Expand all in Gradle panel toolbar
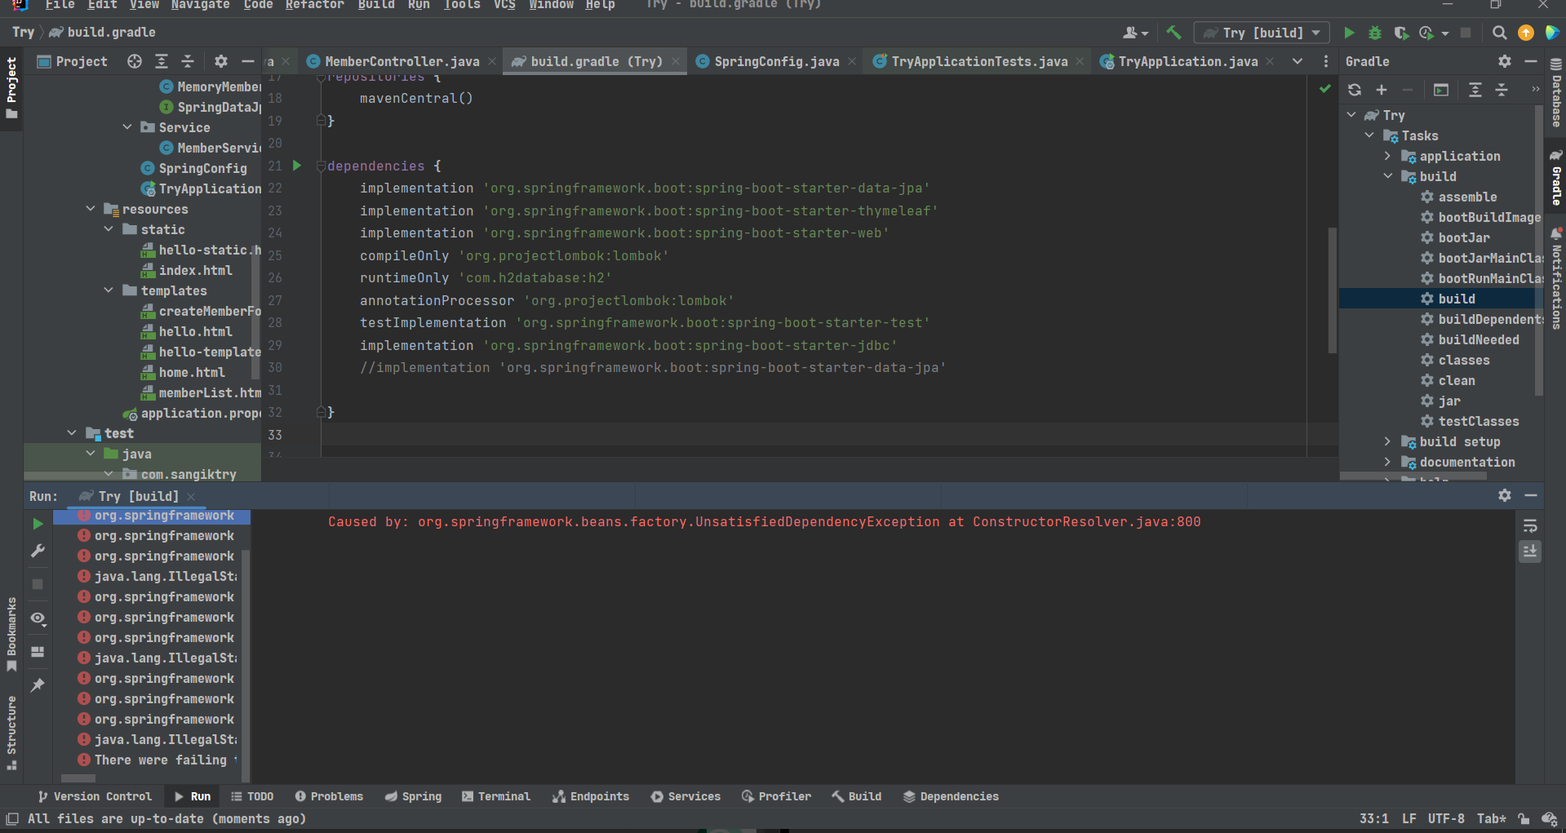Viewport: 1566px width, 833px height. pyautogui.click(x=1475, y=90)
